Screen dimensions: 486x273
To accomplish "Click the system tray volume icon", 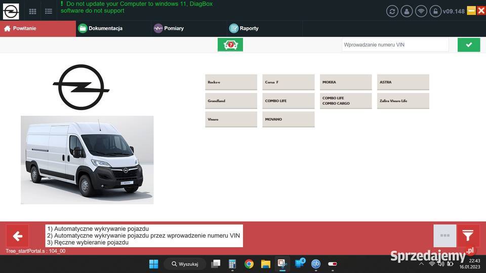I will [x=440, y=264].
